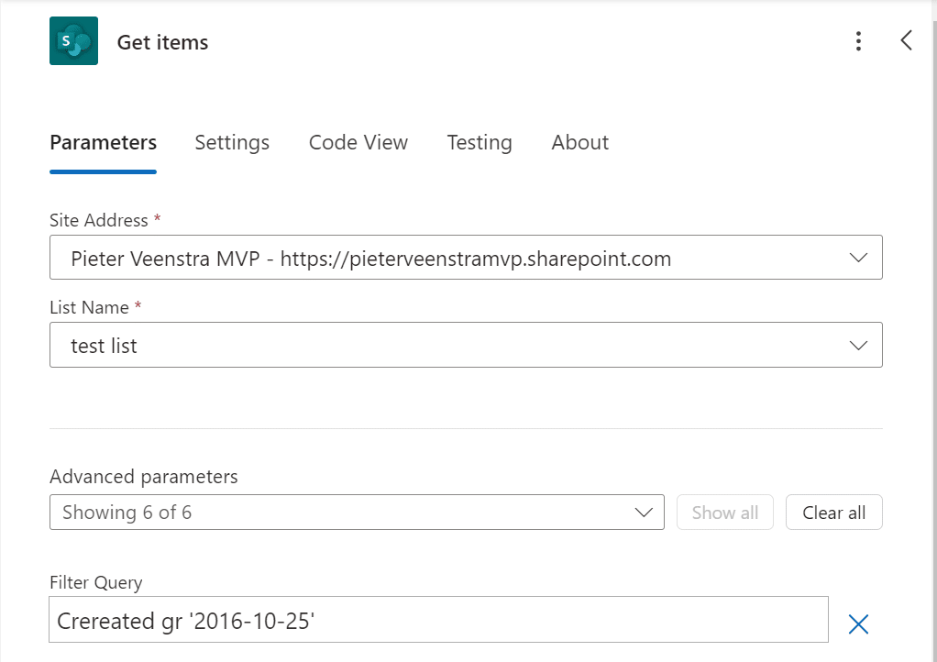
Task: Open the Advanced parameters dropdown
Action: tap(357, 512)
